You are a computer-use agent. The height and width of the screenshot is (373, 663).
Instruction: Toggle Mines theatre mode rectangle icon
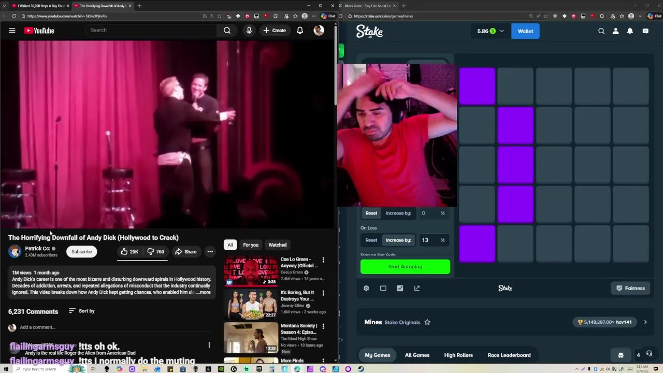pos(383,289)
